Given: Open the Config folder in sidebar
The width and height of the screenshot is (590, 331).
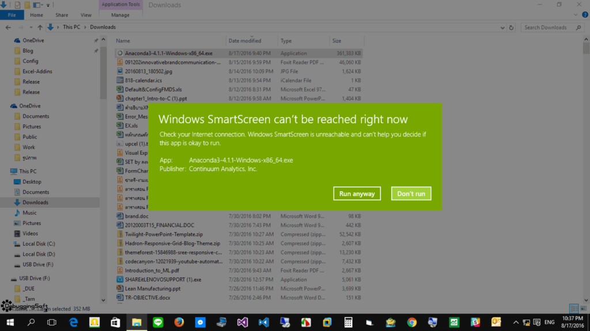Looking at the screenshot, I should click(30, 61).
